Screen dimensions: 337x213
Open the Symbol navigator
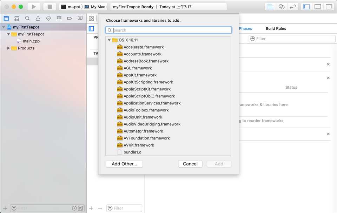click(17, 18)
